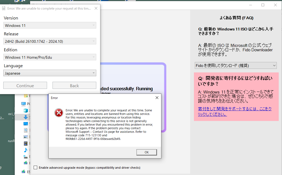Open the Music note folder icon
Screen dimensions: 282x175
[x=26, y=150]
